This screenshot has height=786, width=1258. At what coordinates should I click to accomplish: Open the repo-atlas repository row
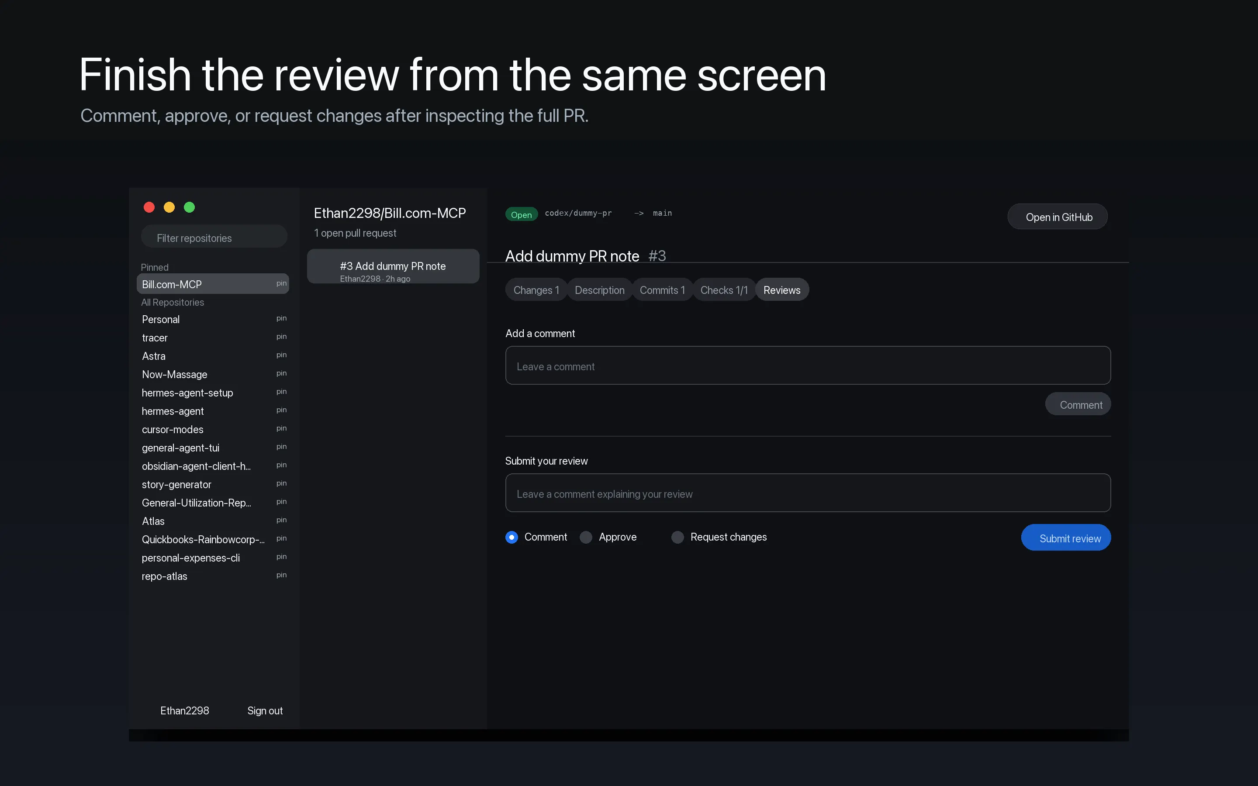tap(213, 576)
